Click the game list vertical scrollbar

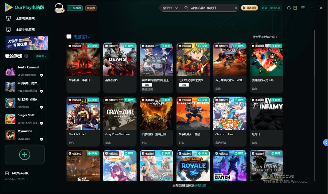[x=315, y=106]
